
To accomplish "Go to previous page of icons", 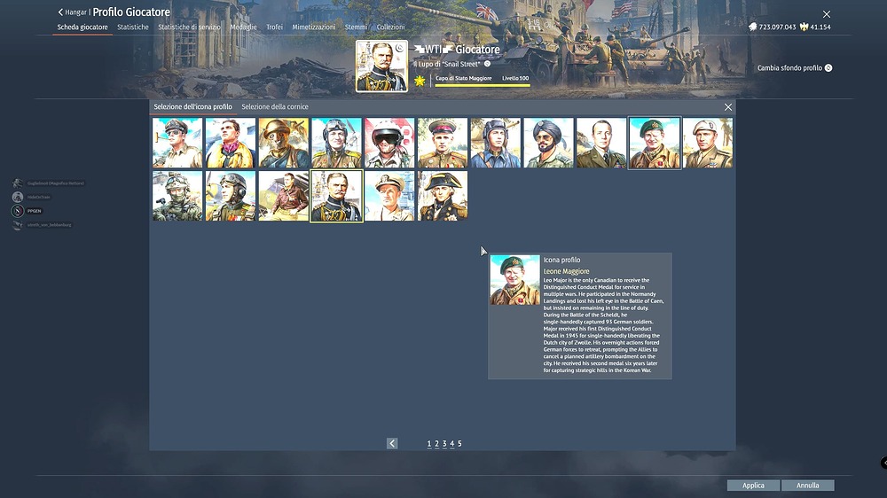I will coord(392,443).
